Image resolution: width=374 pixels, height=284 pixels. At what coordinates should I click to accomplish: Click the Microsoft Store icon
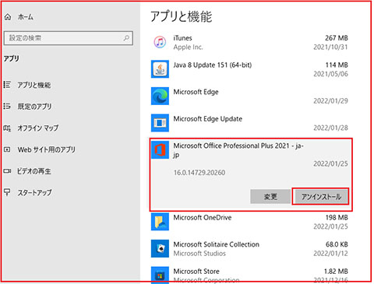(160, 275)
